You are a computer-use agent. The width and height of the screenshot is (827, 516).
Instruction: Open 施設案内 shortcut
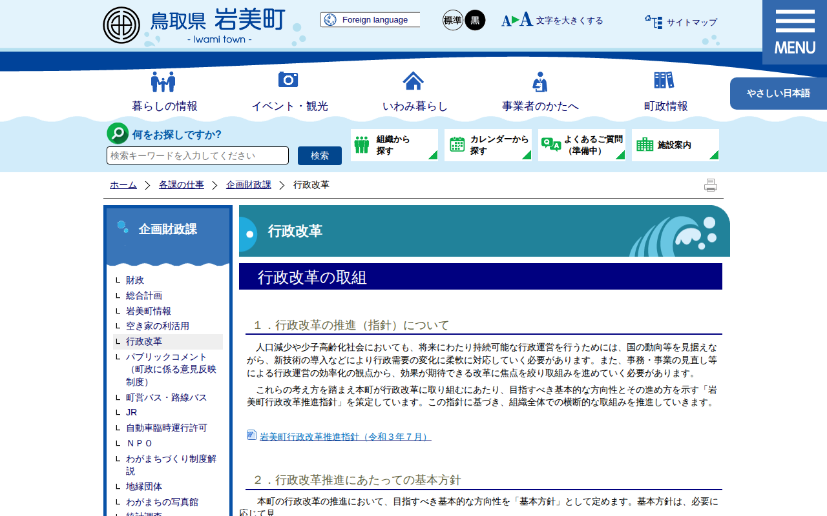coord(675,145)
